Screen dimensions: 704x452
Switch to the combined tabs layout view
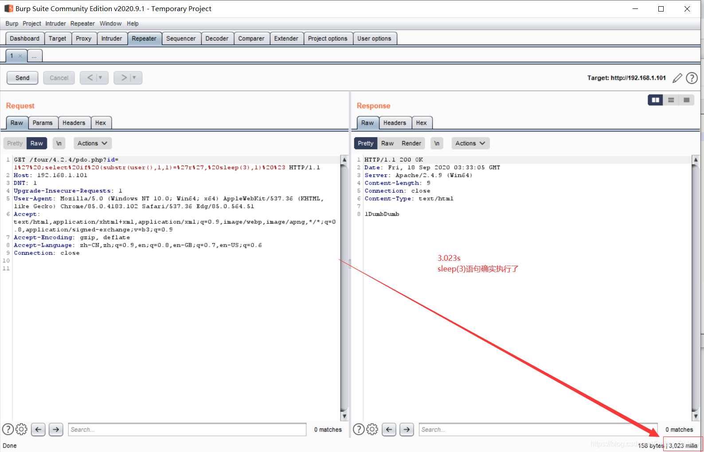click(x=686, y=100)
